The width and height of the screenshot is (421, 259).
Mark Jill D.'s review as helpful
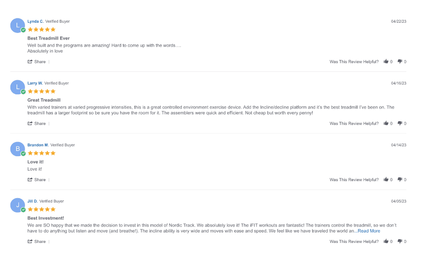coord(386,241)
